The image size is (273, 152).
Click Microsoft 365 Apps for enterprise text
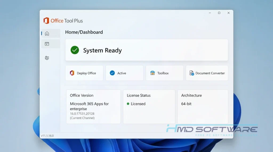[x=89, y=106]
